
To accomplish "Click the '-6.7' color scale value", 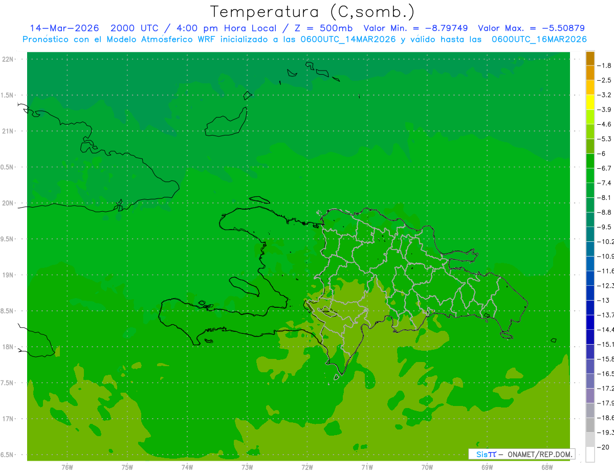I will [x=604, y=168].
